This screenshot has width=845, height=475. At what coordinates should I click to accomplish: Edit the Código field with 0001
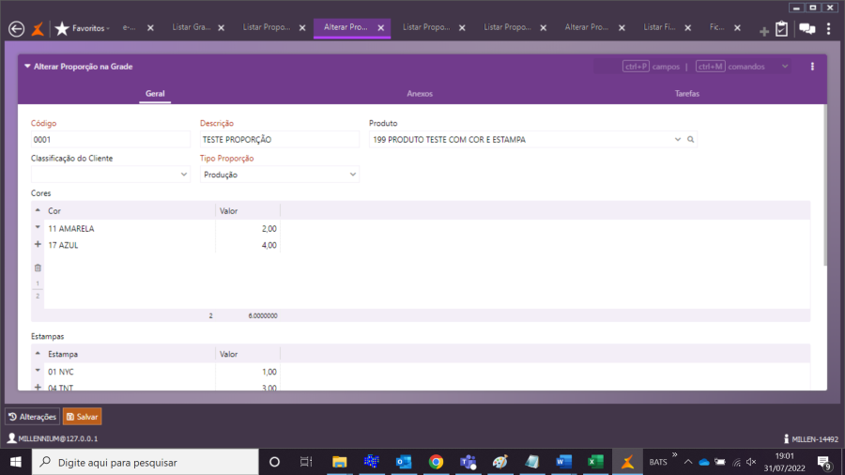[x=111, y=140]
